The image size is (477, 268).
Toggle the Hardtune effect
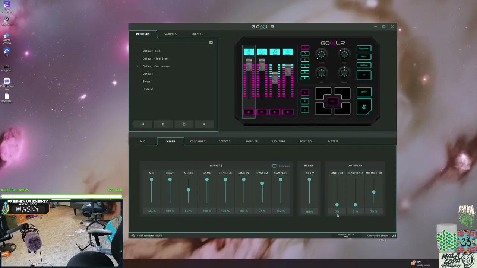364,65
